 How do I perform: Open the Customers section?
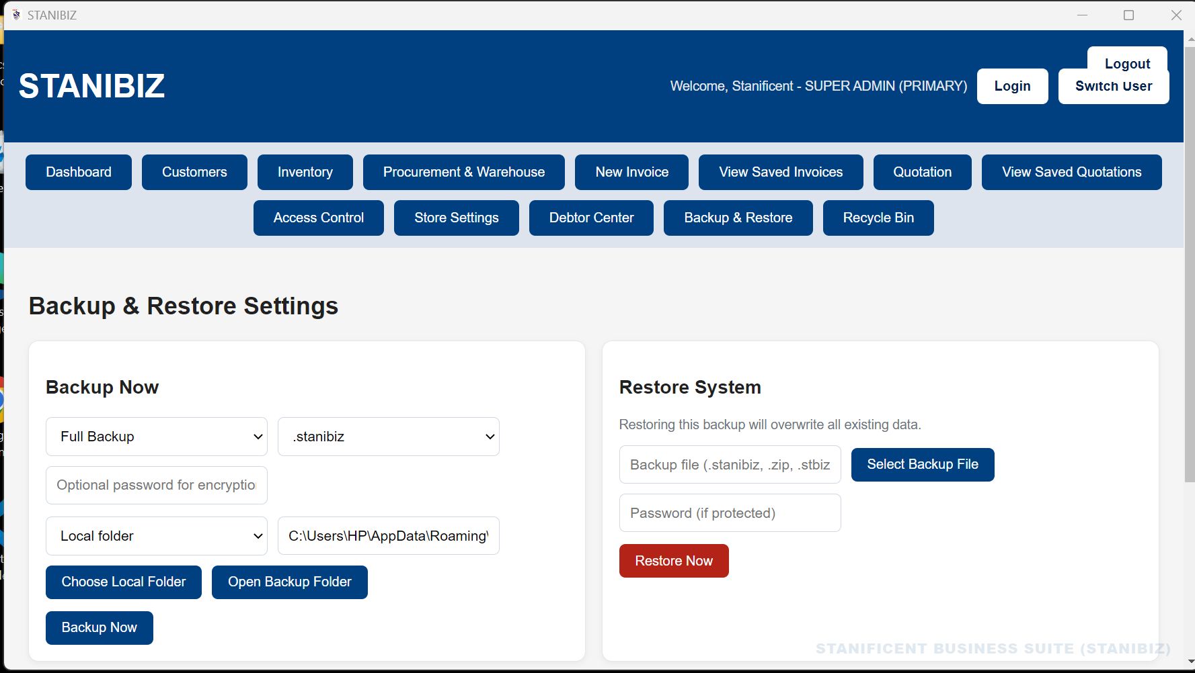[194, 172]
